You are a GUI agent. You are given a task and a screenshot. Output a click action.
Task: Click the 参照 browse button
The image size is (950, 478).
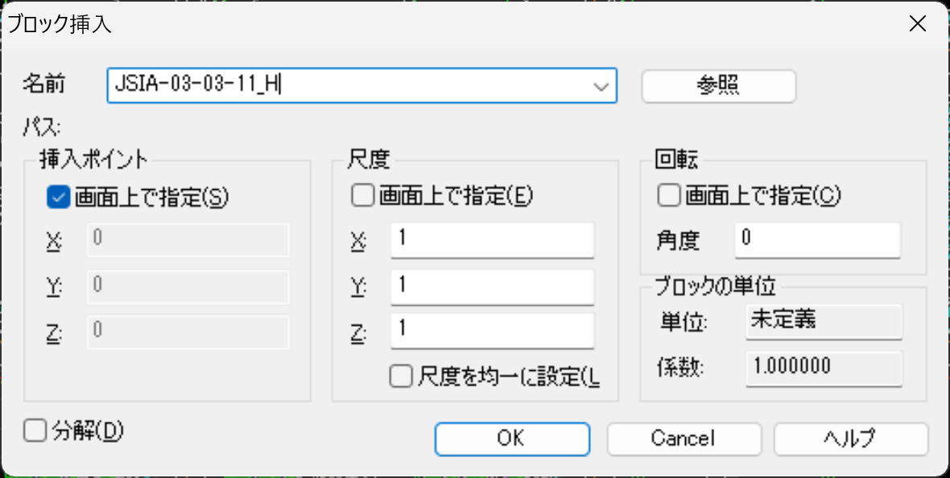pyautogui.click(x=718, y=85)
